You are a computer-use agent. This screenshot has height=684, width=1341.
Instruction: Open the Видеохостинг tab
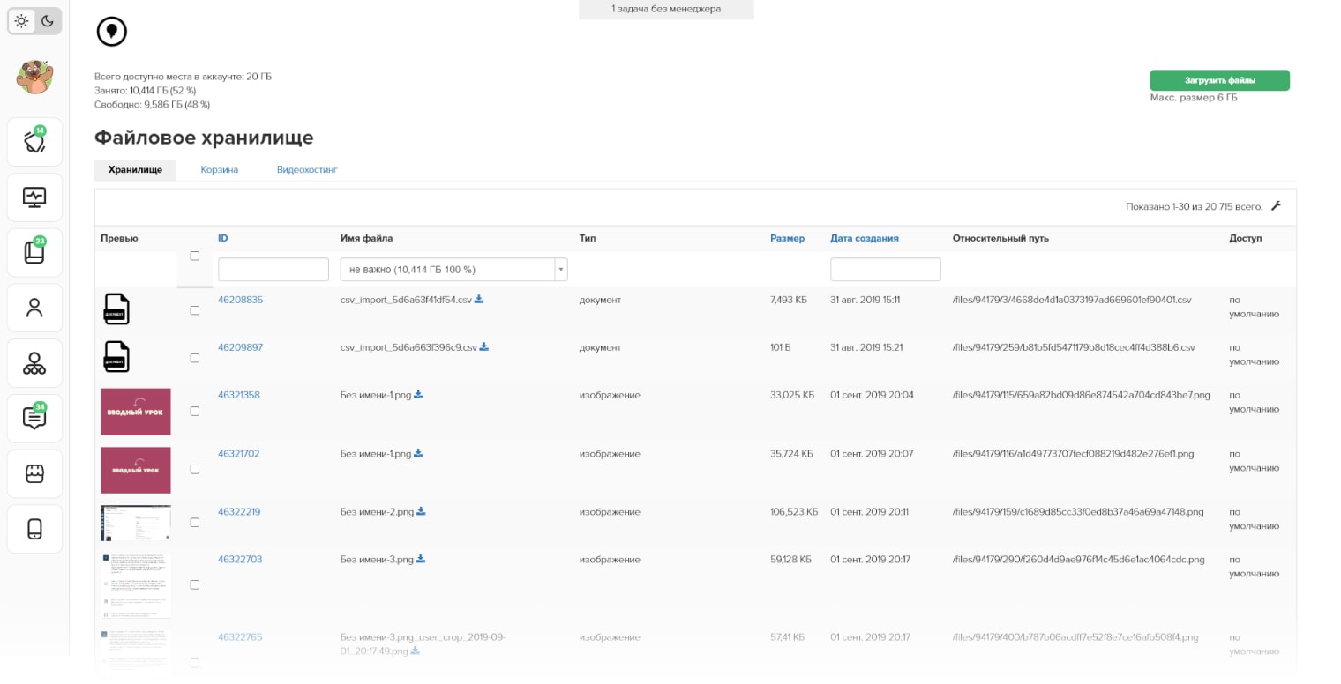tap(307, 169)
